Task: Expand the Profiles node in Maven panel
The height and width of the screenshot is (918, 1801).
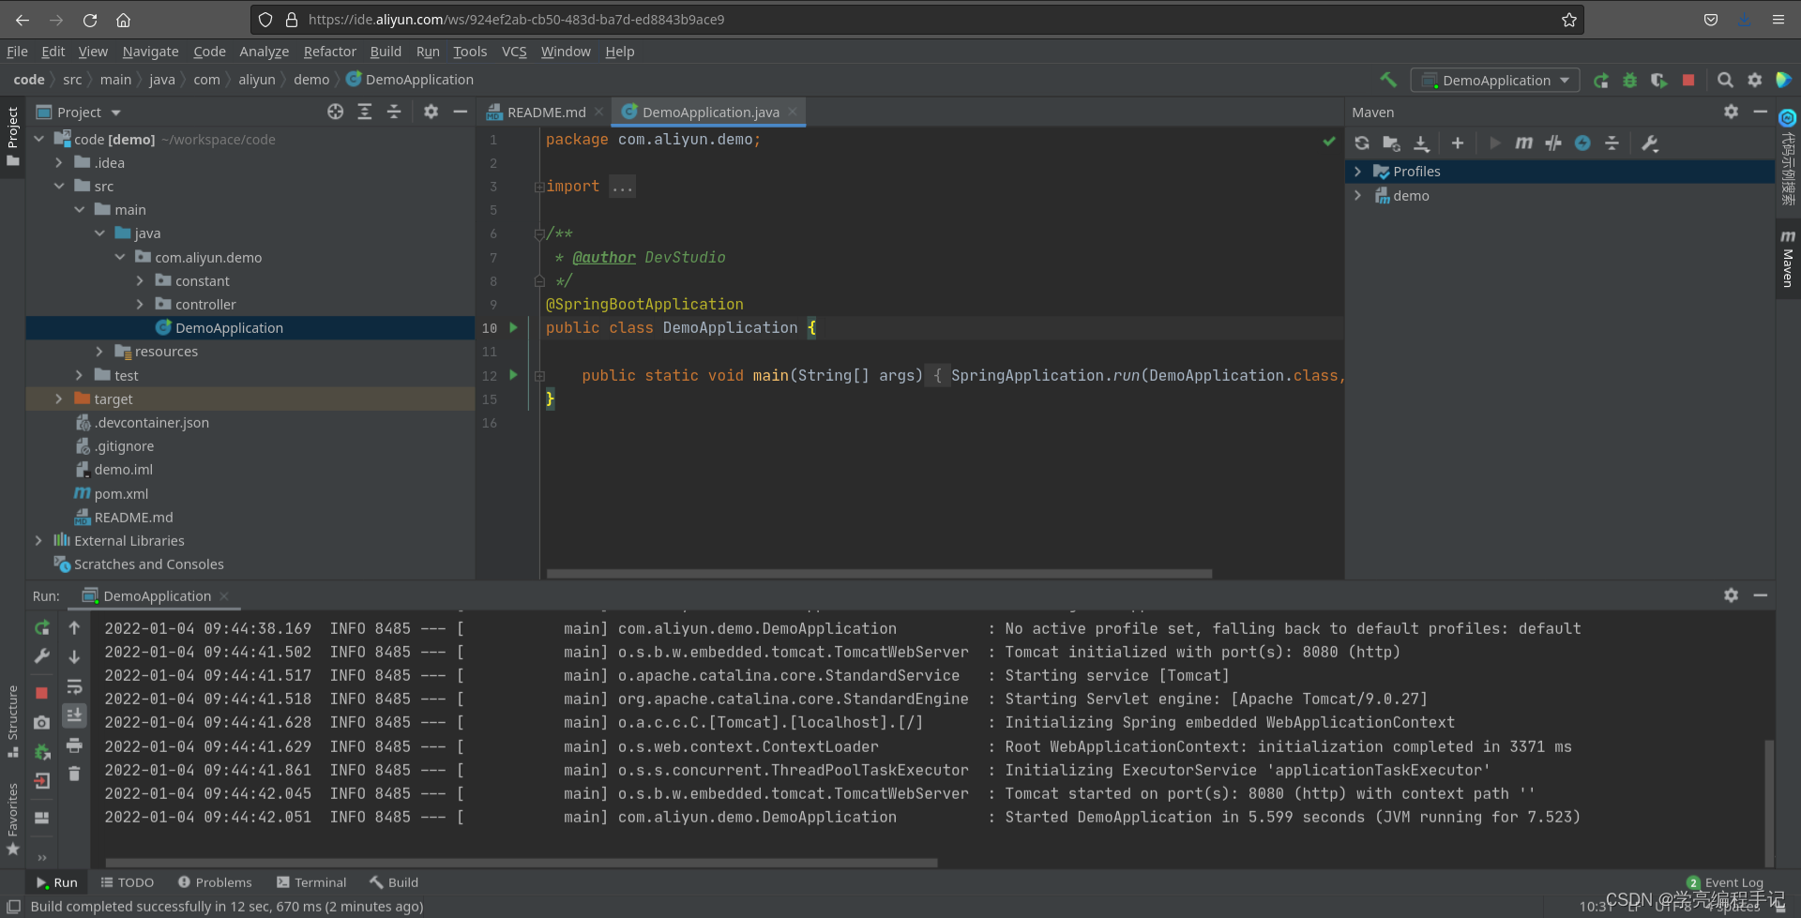Action: click(x=1359, y=171)
